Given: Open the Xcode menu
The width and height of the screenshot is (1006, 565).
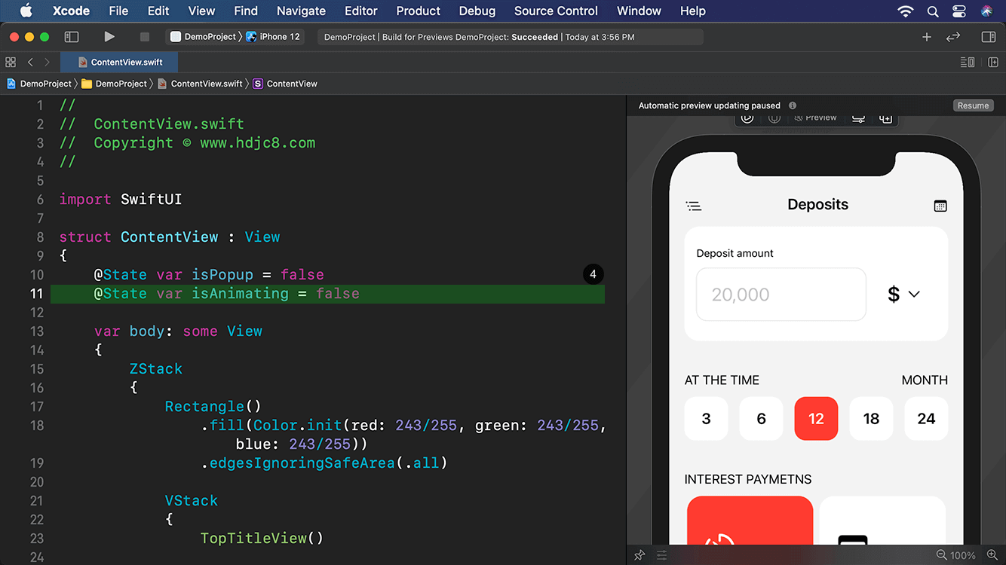Looking at the screenshot, I should coord(71,11).
